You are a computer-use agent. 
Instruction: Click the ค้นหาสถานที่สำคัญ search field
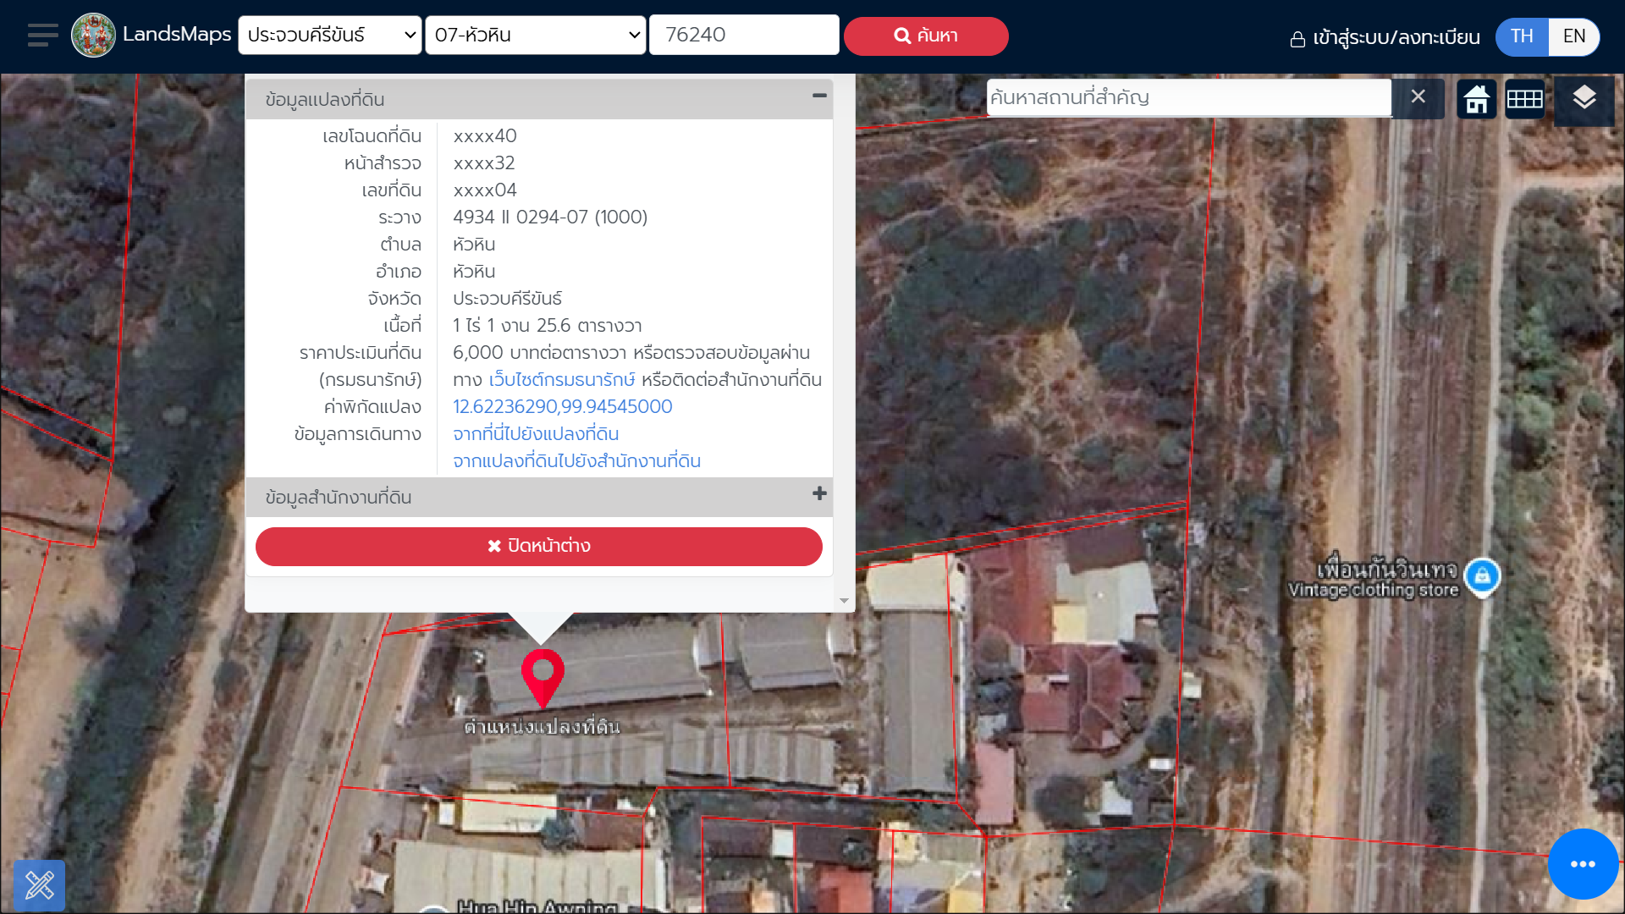click(x=1188, y=98)
